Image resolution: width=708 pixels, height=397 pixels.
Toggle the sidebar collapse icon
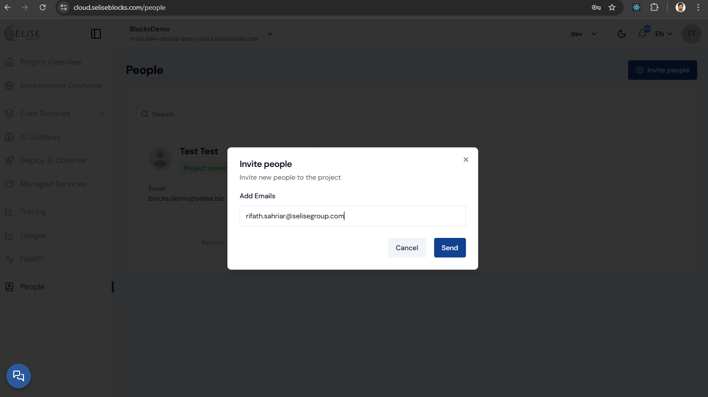[96, 34]
